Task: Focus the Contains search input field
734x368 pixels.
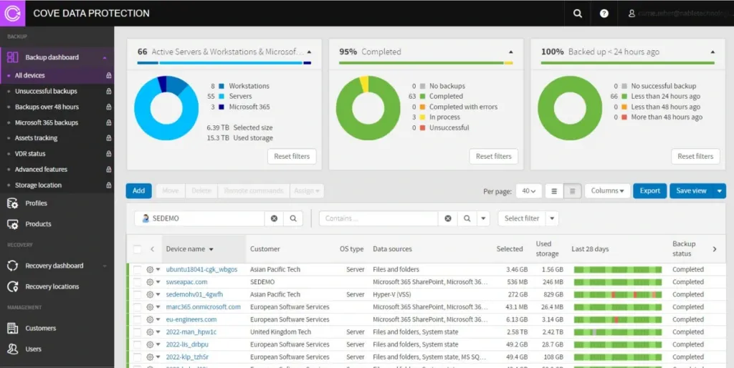Action: point(378,218)
